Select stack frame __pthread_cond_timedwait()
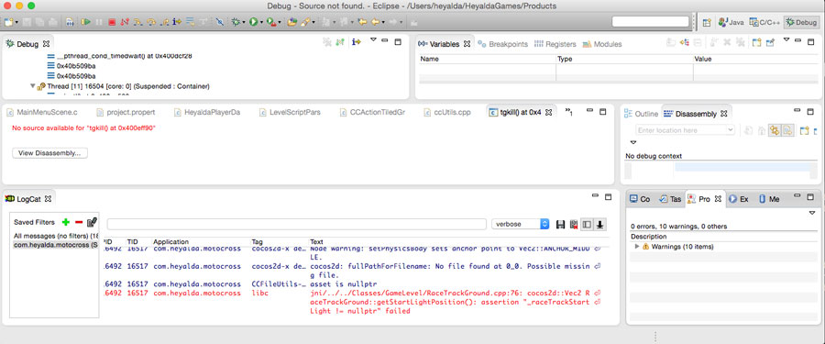 coord(119,56)
